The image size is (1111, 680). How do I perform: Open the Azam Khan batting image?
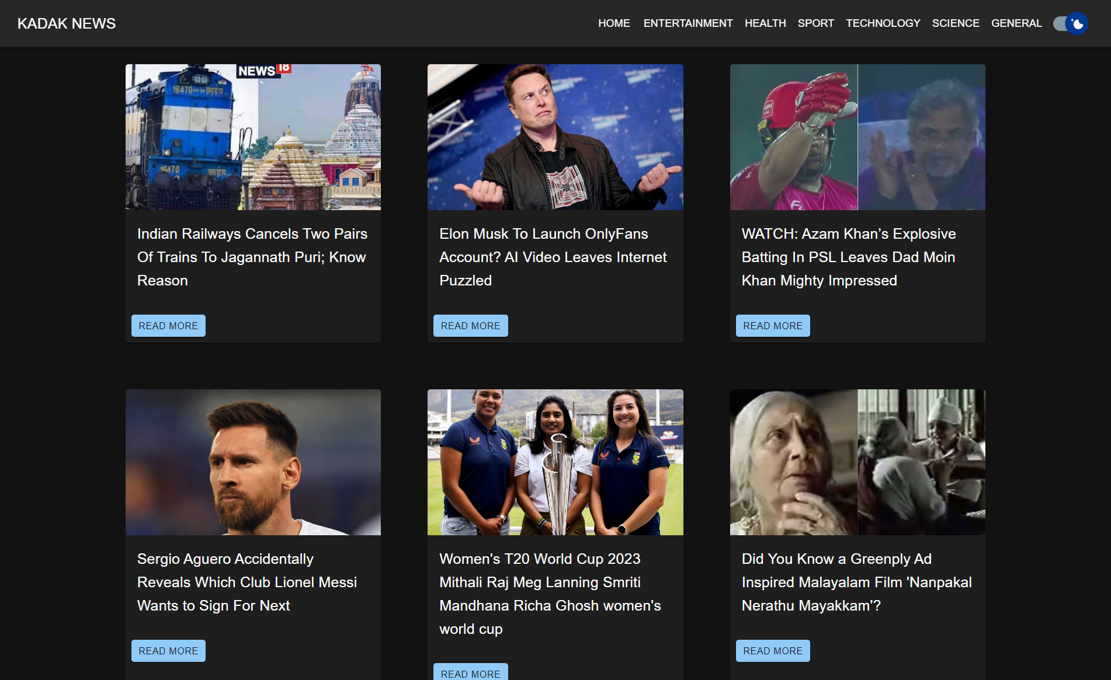coord(857,137)
